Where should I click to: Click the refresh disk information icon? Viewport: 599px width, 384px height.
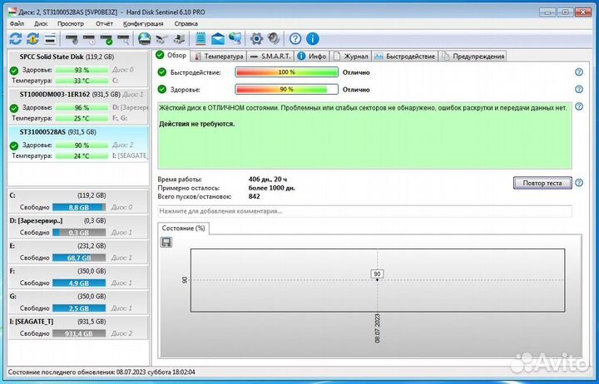point(16,38)
